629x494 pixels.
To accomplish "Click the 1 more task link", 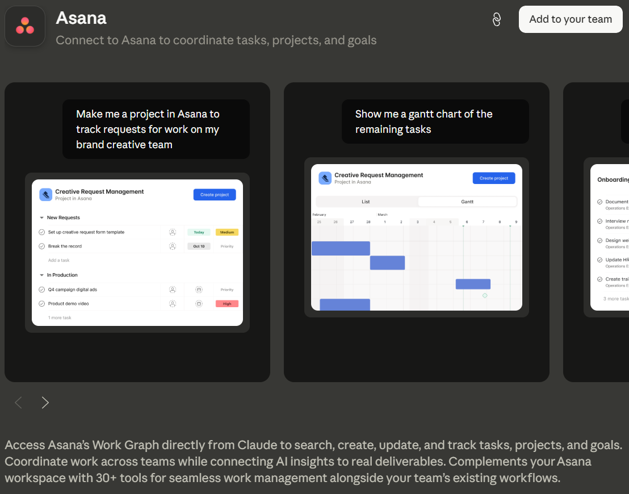I will (x=60, y=318).
